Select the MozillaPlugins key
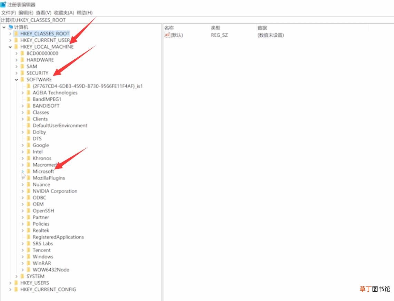This screenshot has width=394, height=301. [x=49, y=178]
